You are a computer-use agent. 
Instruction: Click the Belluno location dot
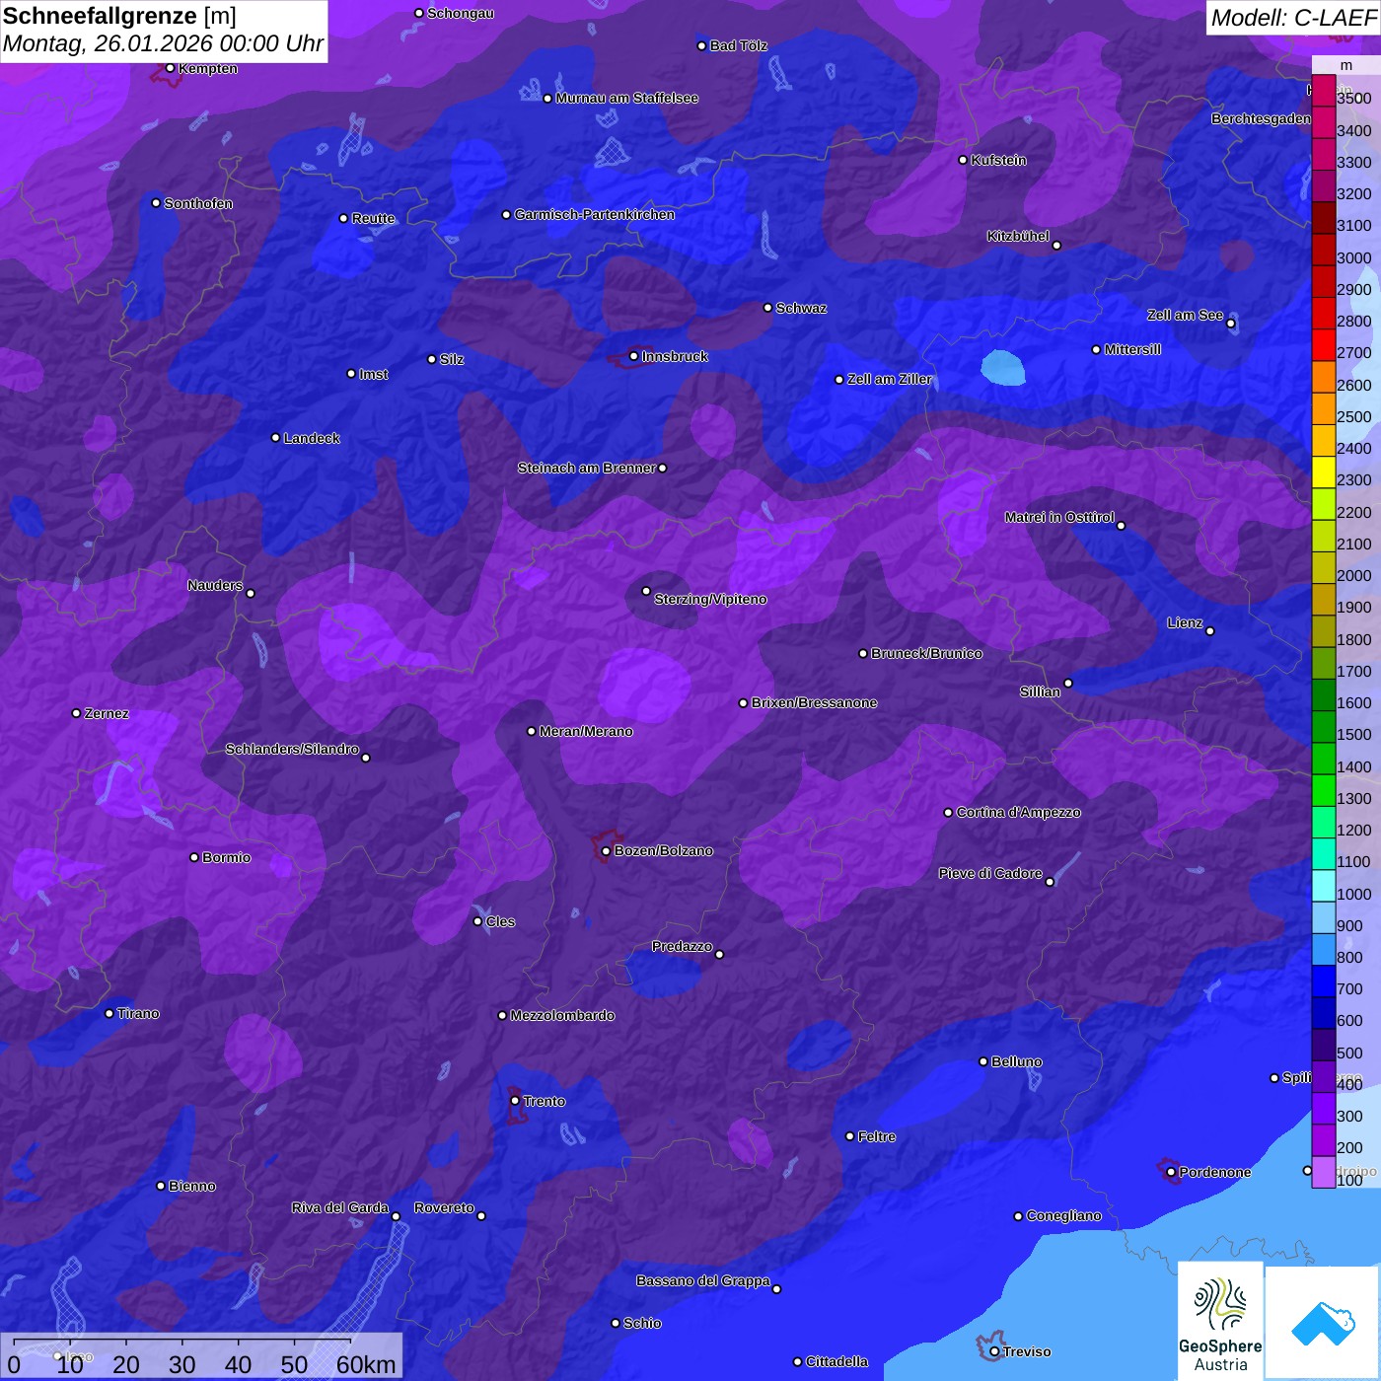(x=982, y=1061)
